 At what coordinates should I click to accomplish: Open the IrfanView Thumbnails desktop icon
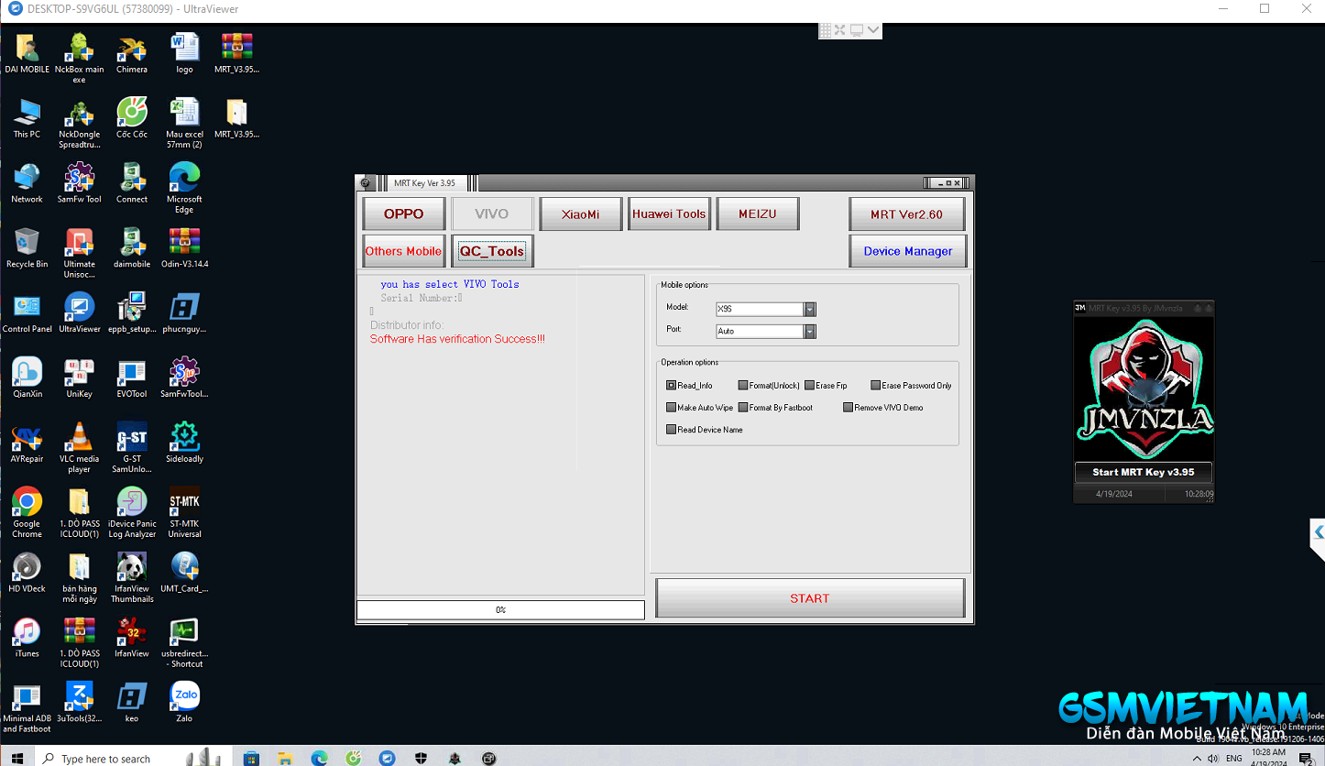[x=132, y=578]
